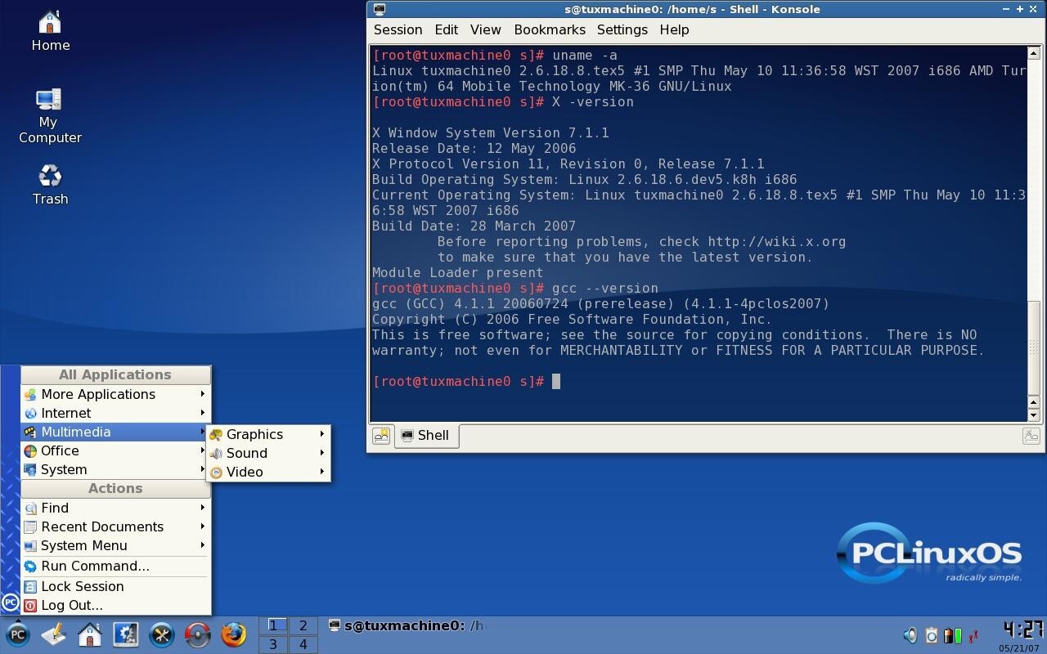Click the new session icon in Konsole tab bar
Screen dimensions: 1047x654
pyautogui.click(x=381, y=436)
